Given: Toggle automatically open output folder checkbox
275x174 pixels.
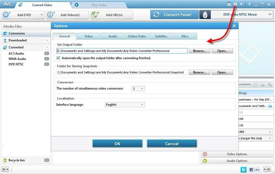Looking at the screenshot, I should point(58,58).
